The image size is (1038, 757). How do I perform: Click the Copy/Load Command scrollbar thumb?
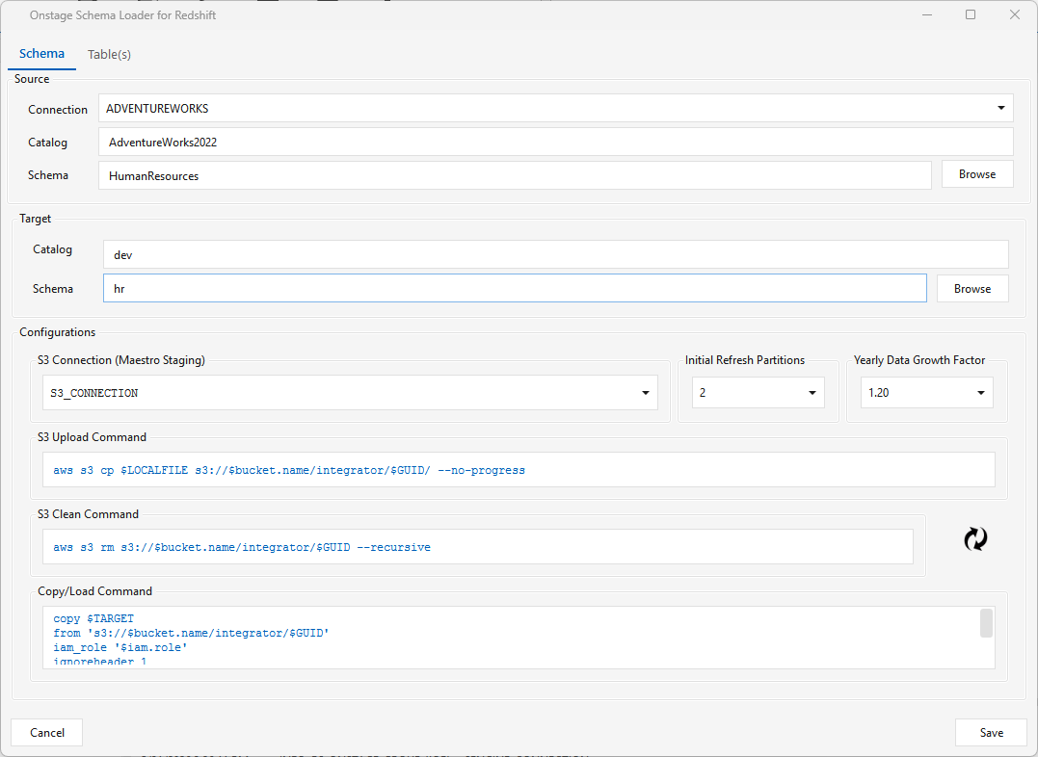986,623
